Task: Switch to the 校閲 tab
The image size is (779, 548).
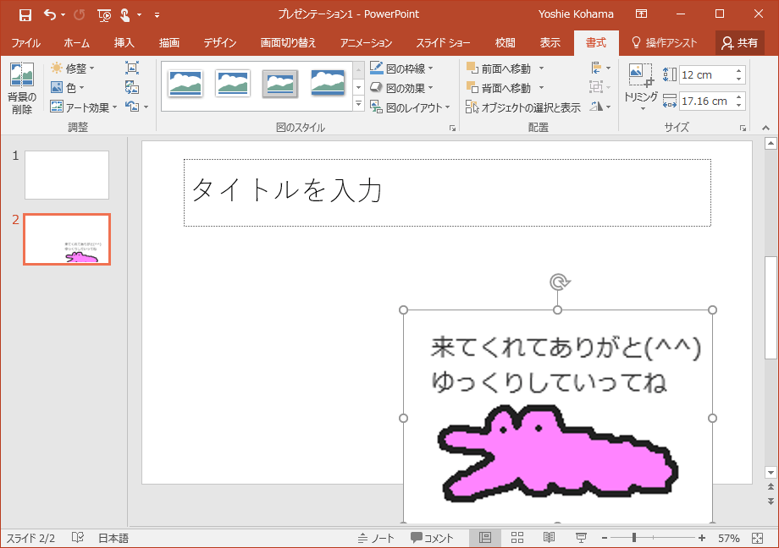Action: point(506,42)
